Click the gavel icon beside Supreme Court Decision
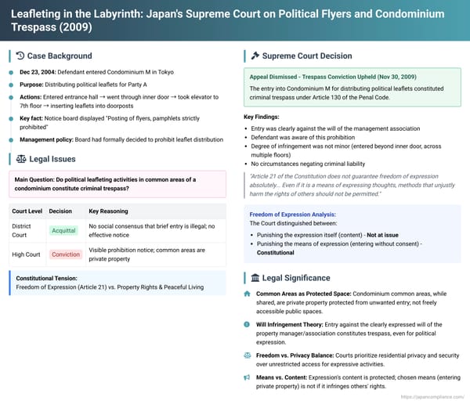Screen dimensions: 470x404 pyautogui.click(x=255, y=56)
